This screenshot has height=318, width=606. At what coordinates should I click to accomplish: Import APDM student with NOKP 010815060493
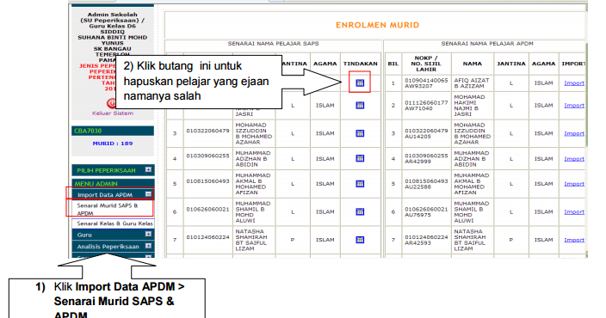(x=574, y=184)
